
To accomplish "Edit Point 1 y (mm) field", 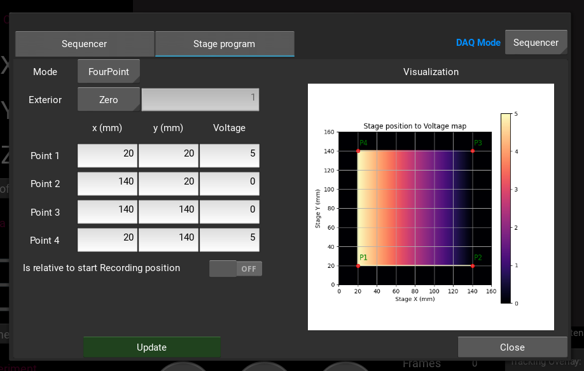I will [169, 156].
